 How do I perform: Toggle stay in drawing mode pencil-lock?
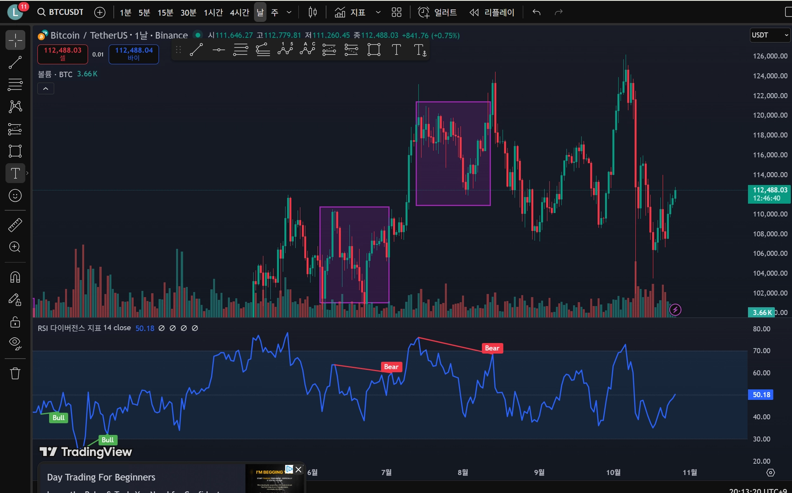[15, 299]
